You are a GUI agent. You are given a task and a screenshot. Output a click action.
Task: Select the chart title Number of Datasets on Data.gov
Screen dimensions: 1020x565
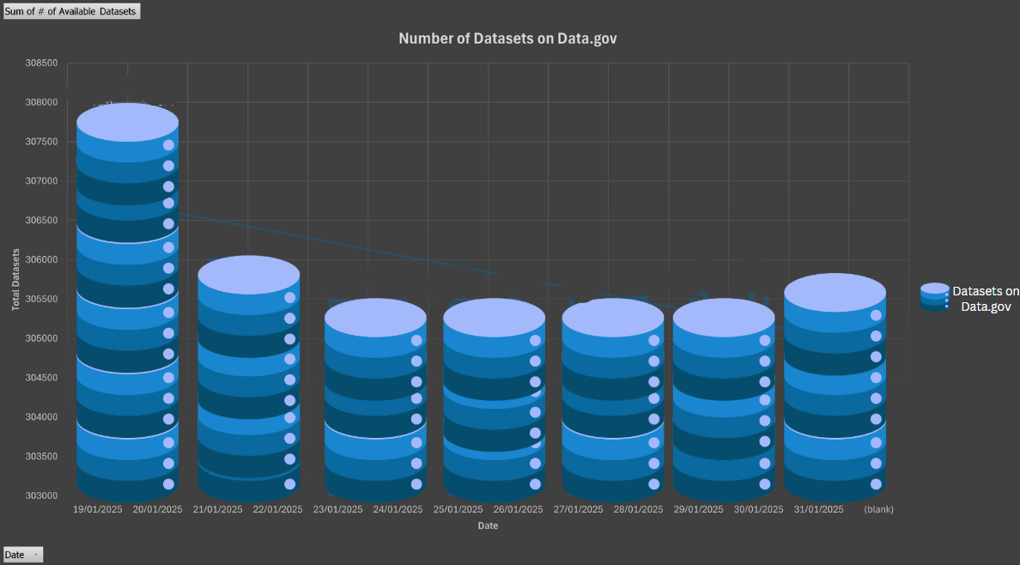pyautogui.click(x=507, y=39)
